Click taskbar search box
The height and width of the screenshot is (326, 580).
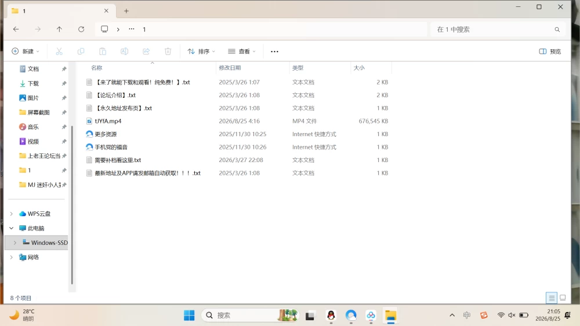pos(249,316)
